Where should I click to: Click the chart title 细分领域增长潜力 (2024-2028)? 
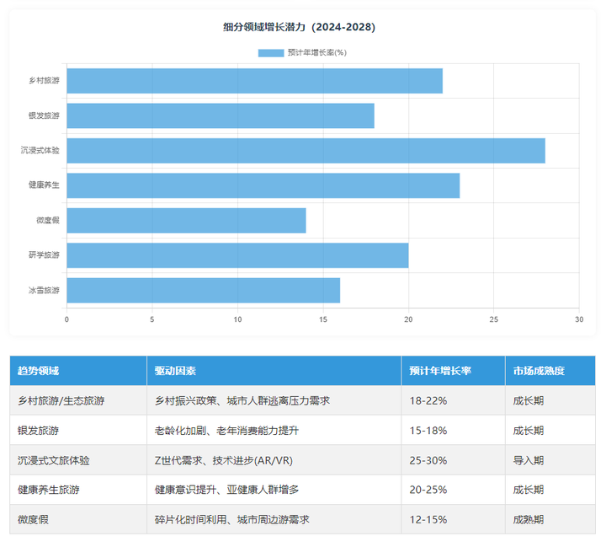299,27
